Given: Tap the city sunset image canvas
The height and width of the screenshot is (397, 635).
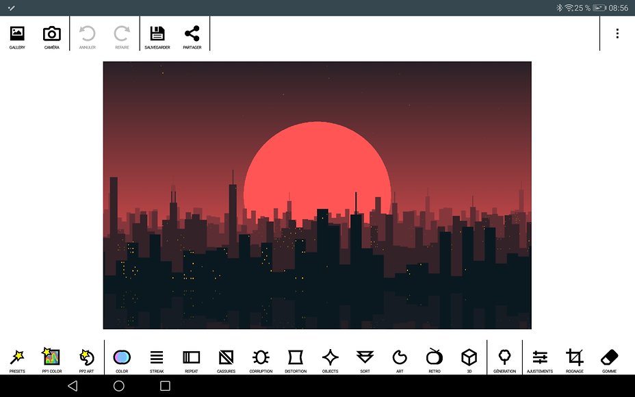Looking at the screenshot, I should (x=317, y=195).
